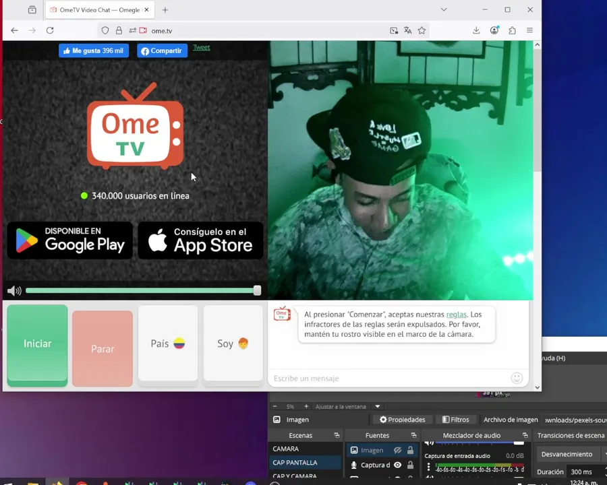Pop out the OBS Fuentes dock
Viewport: 607px width, 485px height.
click(413, 436)
